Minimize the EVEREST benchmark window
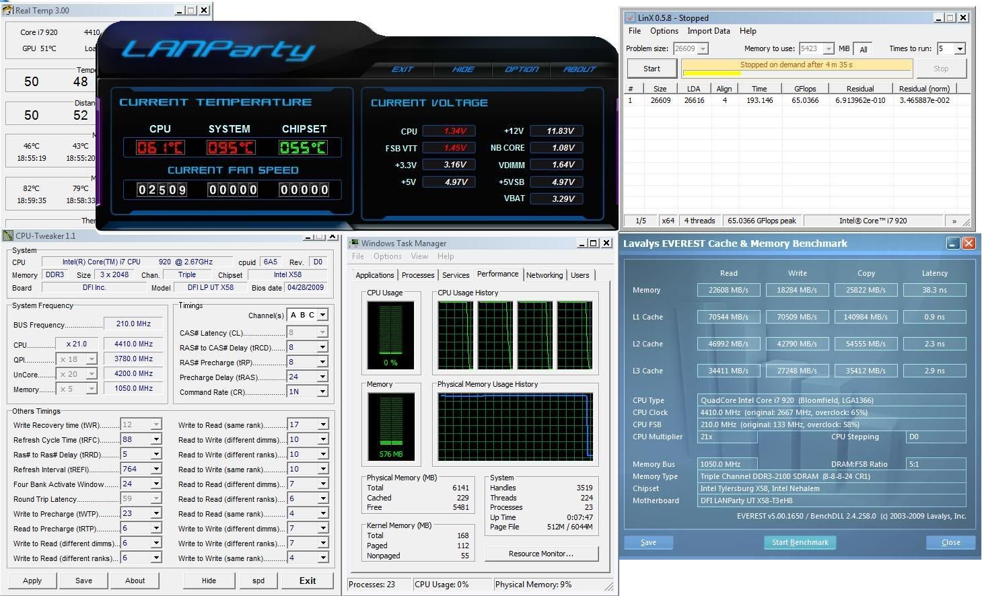 (x=952, y=244)
